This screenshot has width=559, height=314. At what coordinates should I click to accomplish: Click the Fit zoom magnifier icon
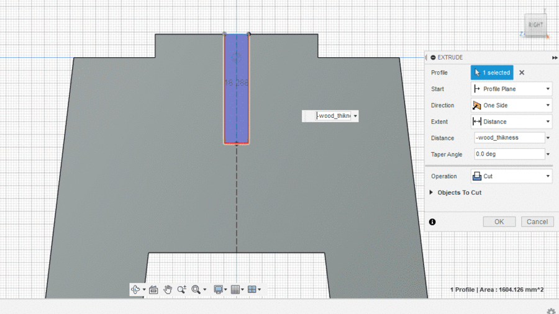tap(196, 289)
